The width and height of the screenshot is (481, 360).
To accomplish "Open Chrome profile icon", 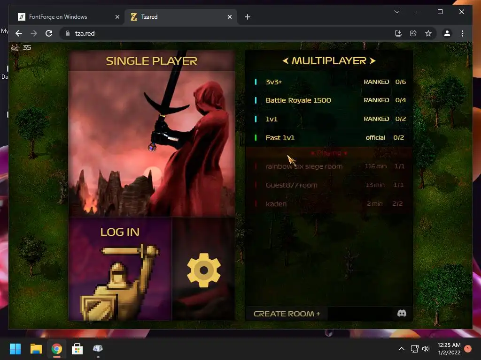I will 447,33.
